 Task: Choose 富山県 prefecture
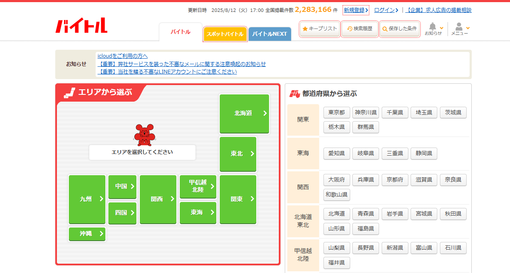point(424,248)
